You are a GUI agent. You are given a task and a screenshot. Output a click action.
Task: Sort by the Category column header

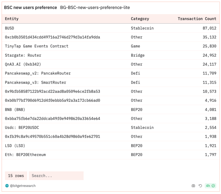(140, 19)
